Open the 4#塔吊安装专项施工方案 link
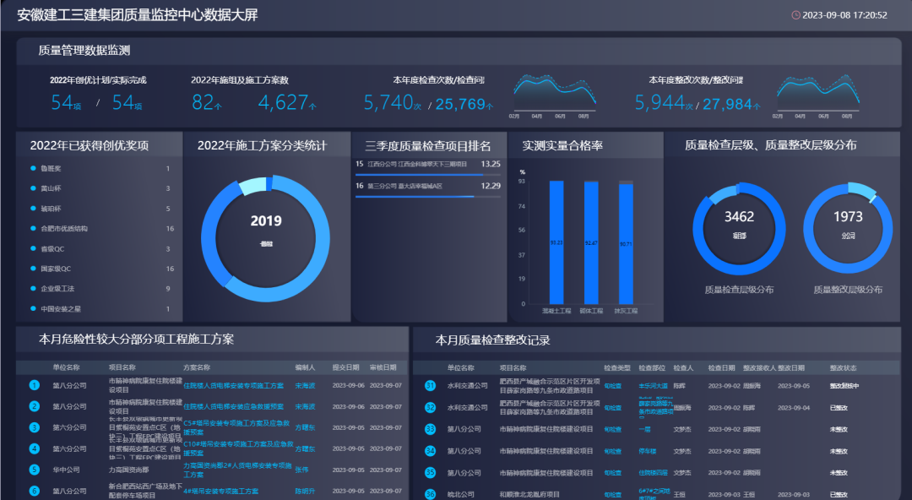 point(221,491)
